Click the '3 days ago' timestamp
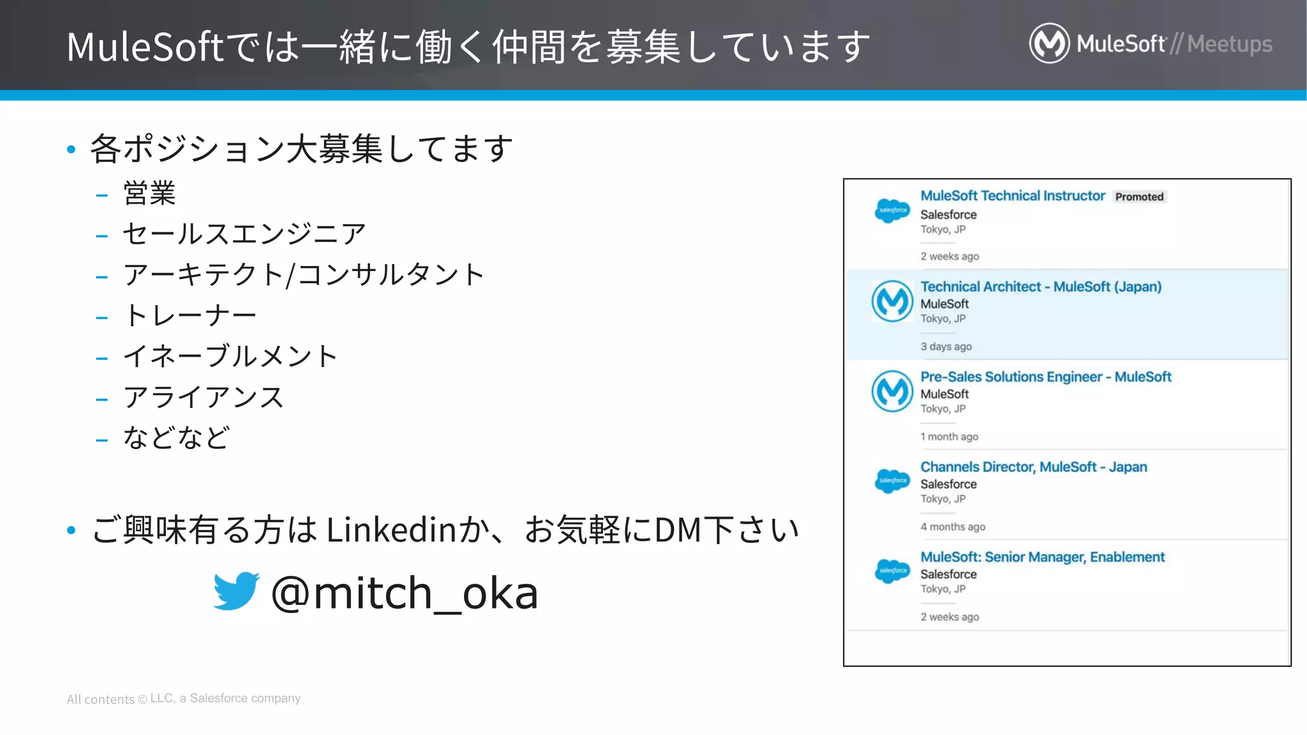Image resolution: width=1307 pixels, height=735 pixels. [946, 346]
